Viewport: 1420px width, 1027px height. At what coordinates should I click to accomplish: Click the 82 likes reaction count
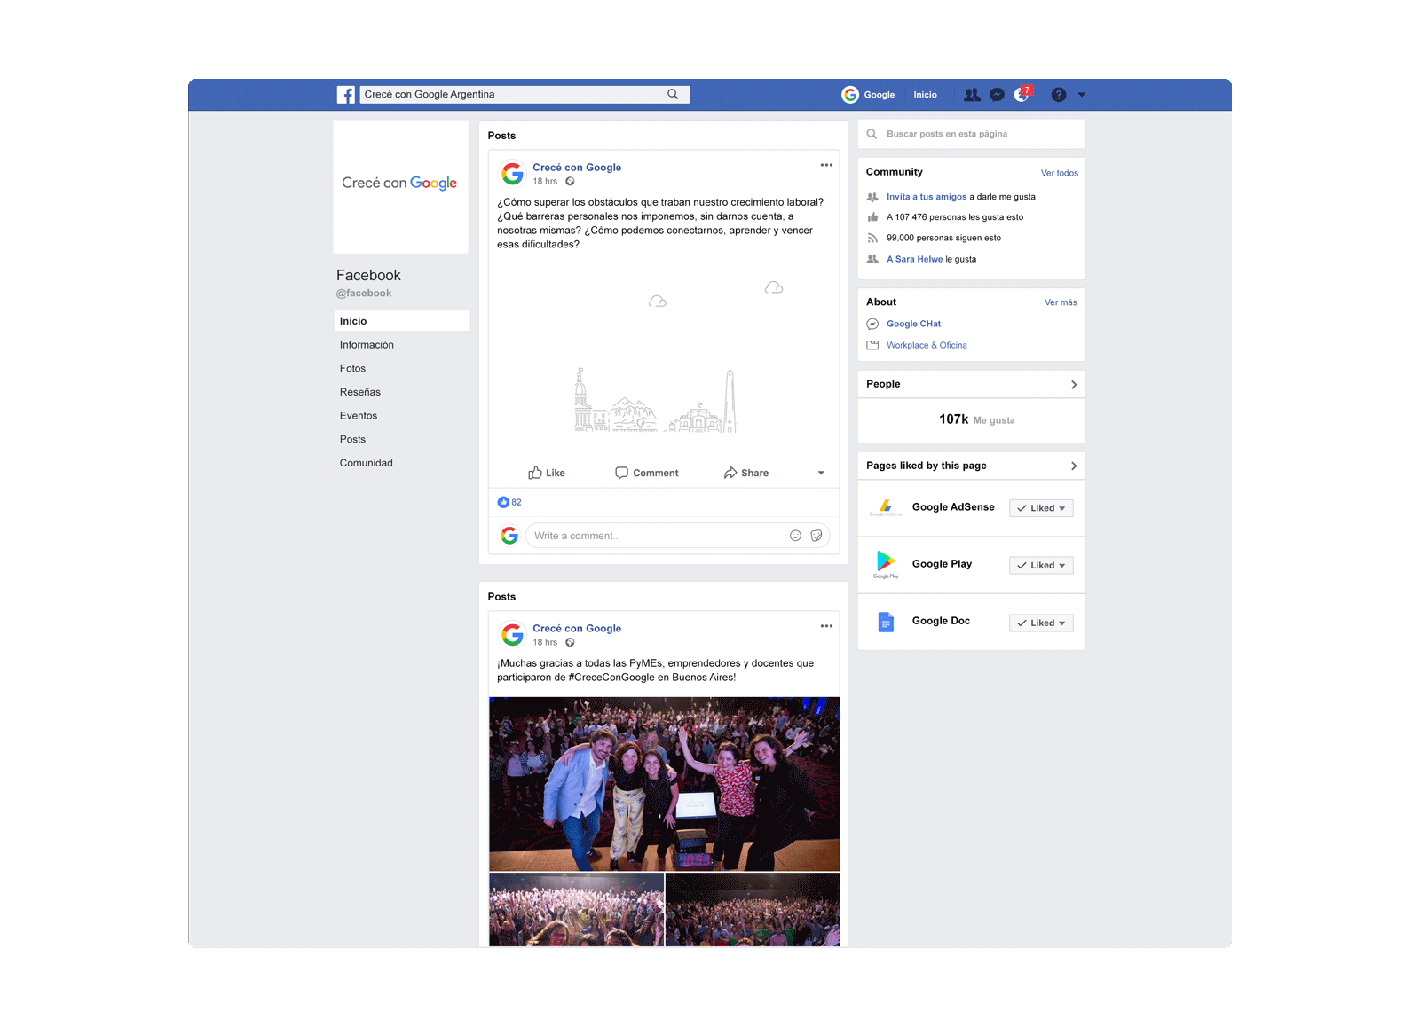pos(509,502)
